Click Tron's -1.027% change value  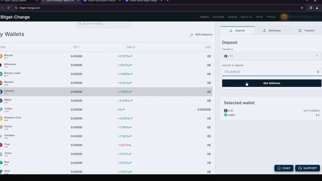point(124,145)
